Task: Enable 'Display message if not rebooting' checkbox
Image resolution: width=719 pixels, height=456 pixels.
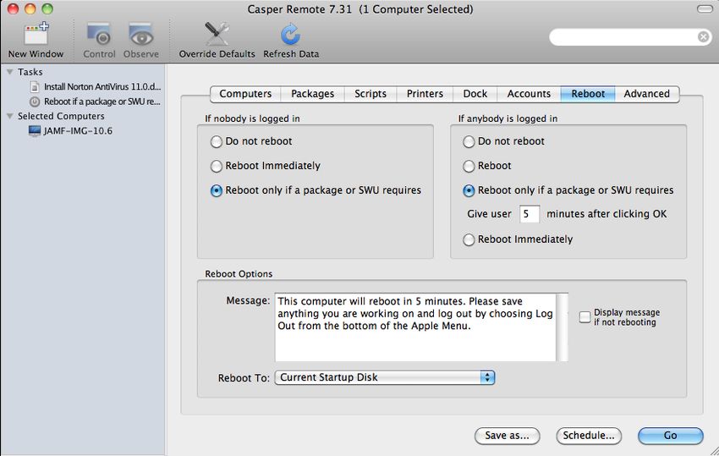Action: coord(585,317)
